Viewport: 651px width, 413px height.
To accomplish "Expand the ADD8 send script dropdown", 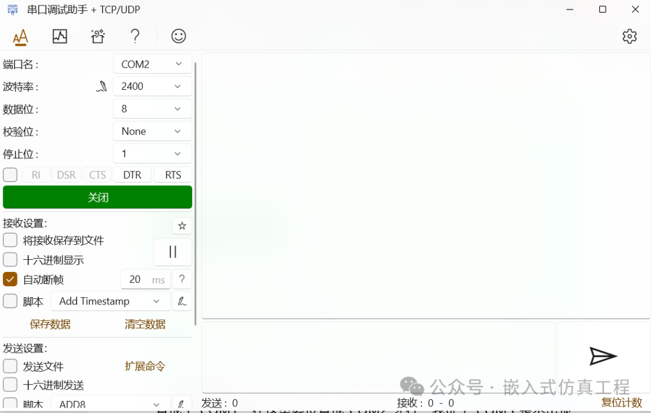I will pyautogui.click(x=110, y=403).
